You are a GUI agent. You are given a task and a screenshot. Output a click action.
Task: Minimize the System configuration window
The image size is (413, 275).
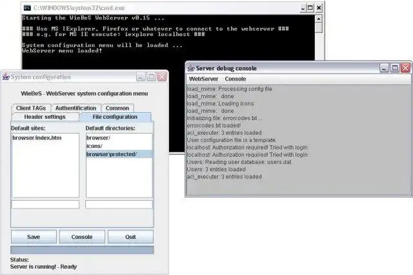pos(141,77)
